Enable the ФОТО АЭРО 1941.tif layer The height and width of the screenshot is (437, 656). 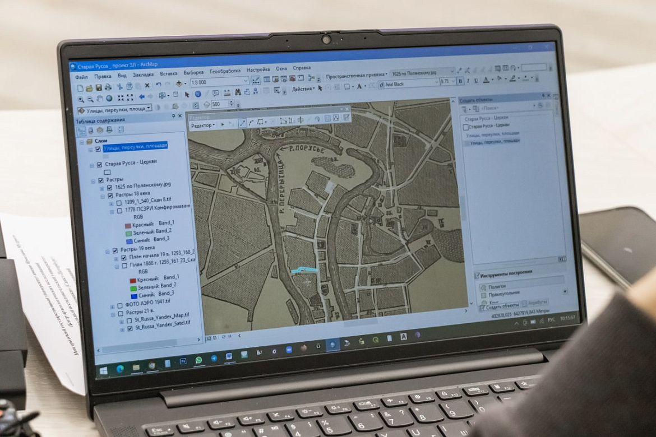119,306
